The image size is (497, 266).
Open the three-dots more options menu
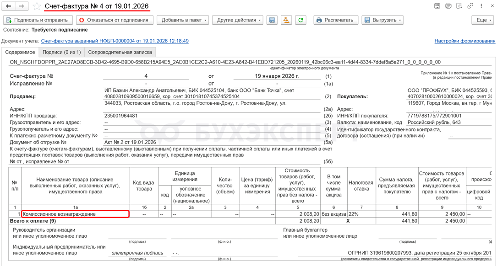click(x=481, y=5)
